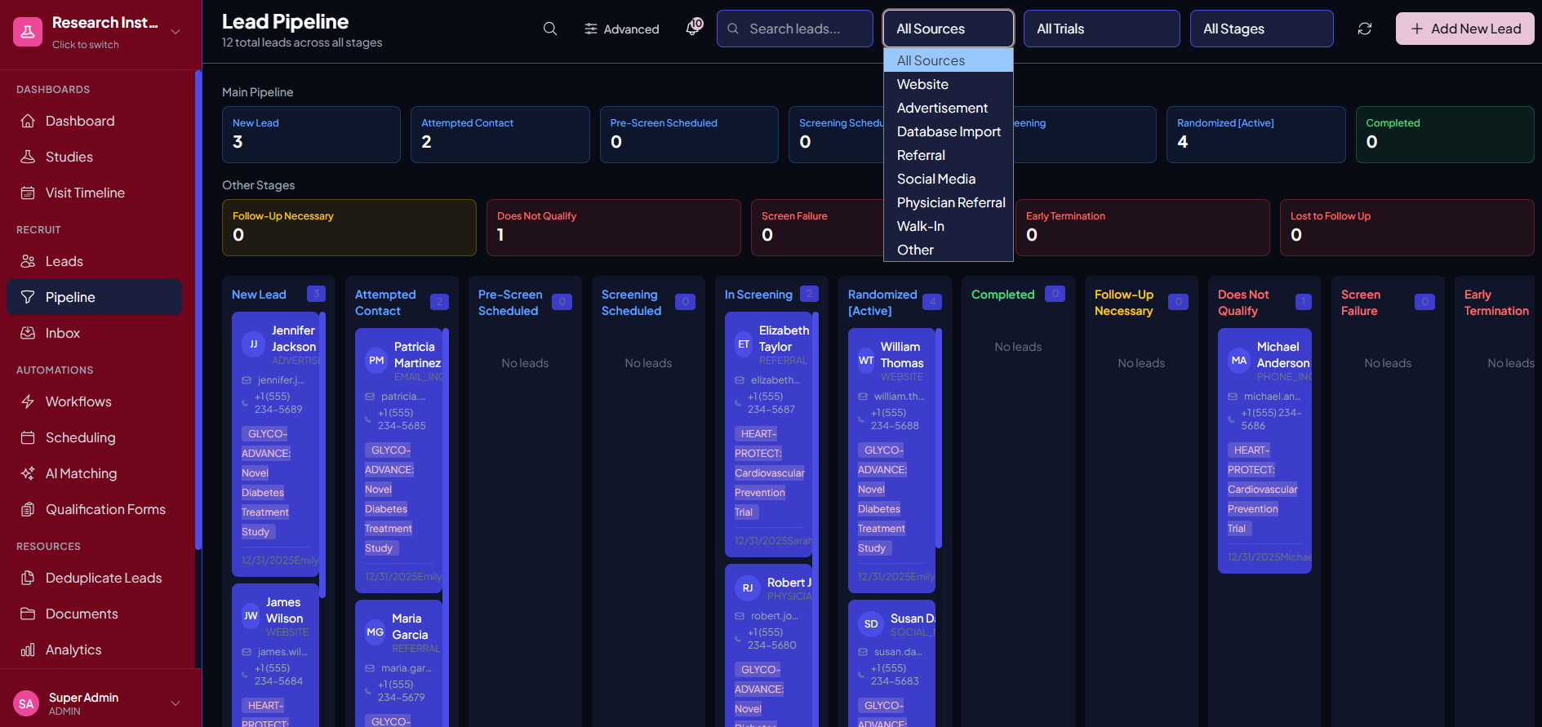Click the Attempted Contact stage summary card
Screen dimensions: 1542x727
tap(500, 135)
